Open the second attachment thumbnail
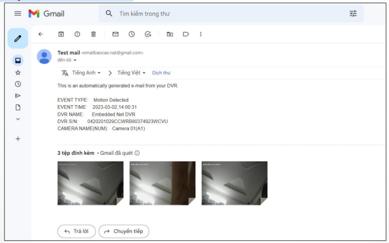 point(163,183)
